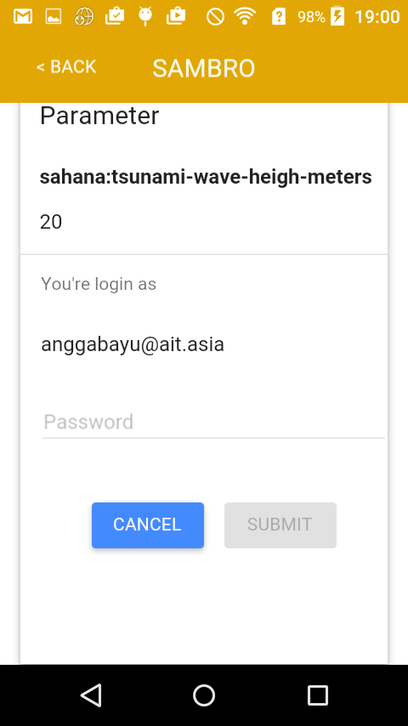The height and width of the screenshot is (726, 408).
Task: Click the CANCEL button
Action: (148, 525)
